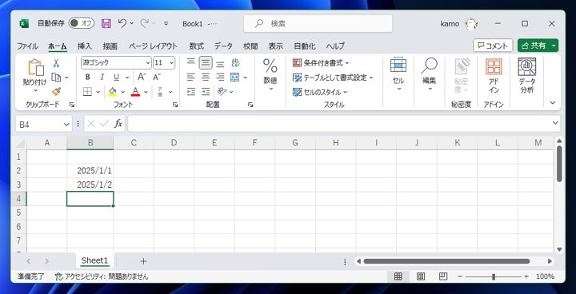Decrease indent
Viewport: 576px width, 294px height.
pos(191,91)
